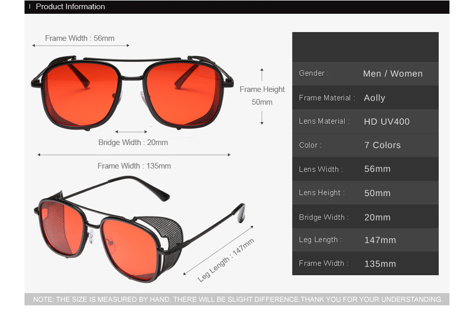Click the Lens Height value 50mm in table
The width and height of the screenshot is (475, 312).
pyautogui.click(x=377, y=193)
